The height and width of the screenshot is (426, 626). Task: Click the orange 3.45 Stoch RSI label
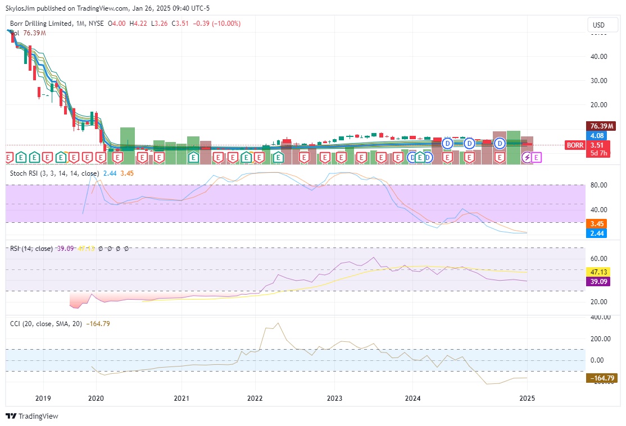[595, 224]
